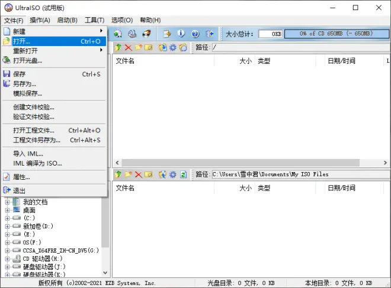The height and width of the screenshot is (288, 391).
Task: Select 验证文件校验... menu entry
Action: pyautogui.click(x=54, y=117)
